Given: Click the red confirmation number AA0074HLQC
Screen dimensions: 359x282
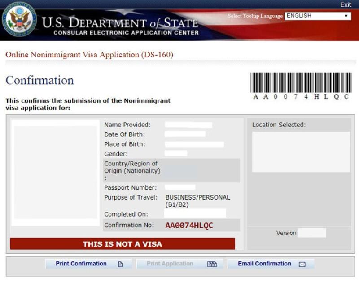Looking at the screenshot, I should pos(189,226).
